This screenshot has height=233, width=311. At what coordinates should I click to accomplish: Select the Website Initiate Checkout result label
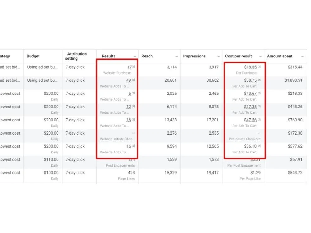point(117,139)
